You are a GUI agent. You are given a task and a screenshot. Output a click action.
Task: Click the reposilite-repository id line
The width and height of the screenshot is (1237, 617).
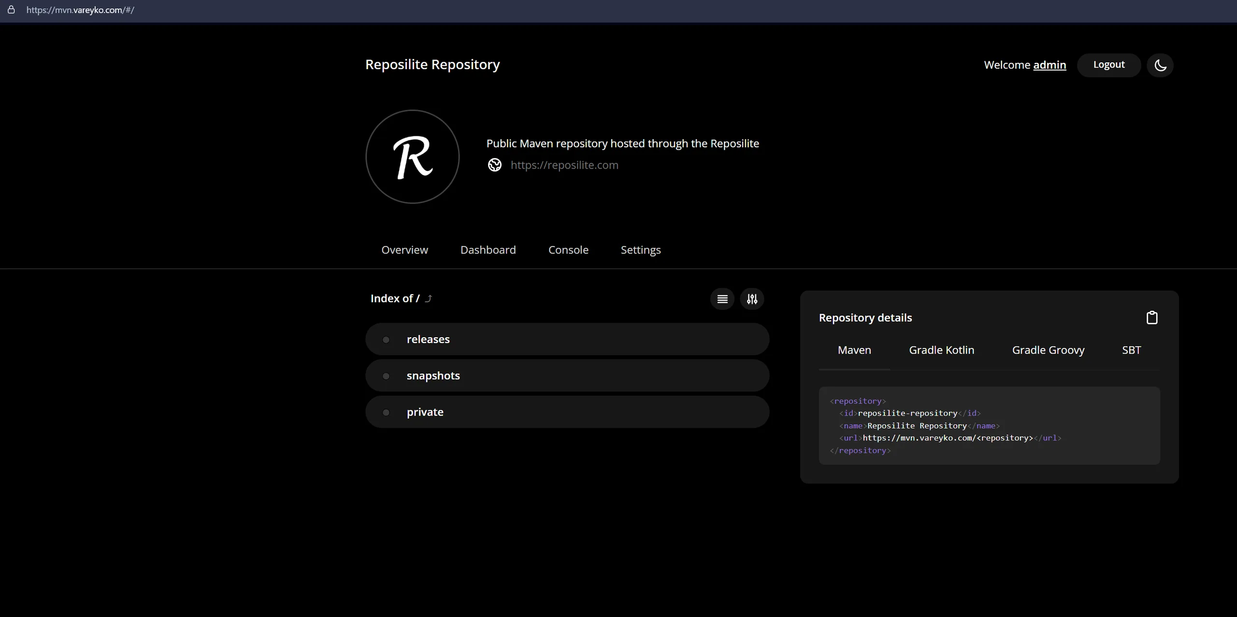pyautogui.click(x=910, y=413)
